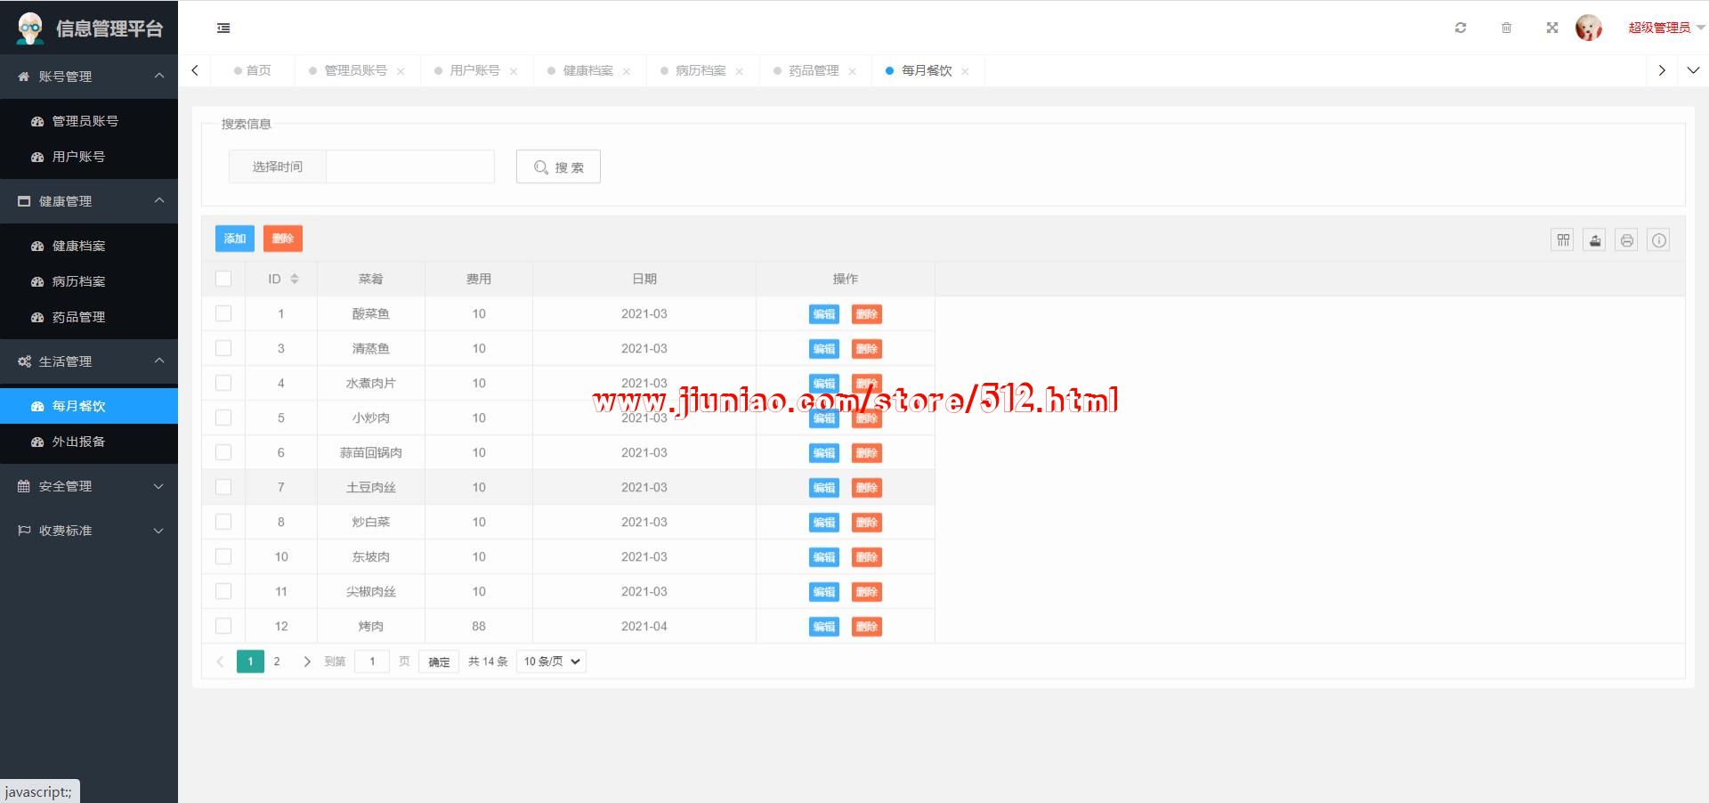Click the 费用 column header
Screen dimensions: 1709x803
click(479, 279)
